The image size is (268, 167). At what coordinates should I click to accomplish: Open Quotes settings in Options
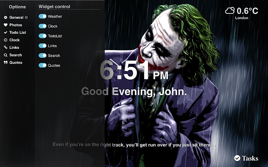coord(16,63)
